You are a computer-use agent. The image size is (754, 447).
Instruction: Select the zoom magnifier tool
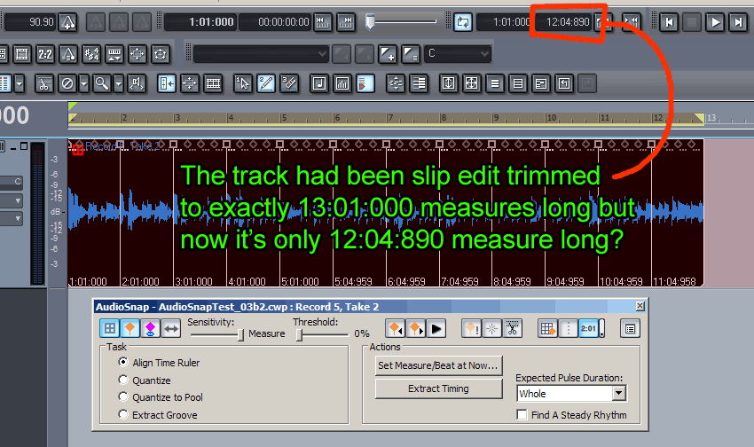(x=101, y=83)
